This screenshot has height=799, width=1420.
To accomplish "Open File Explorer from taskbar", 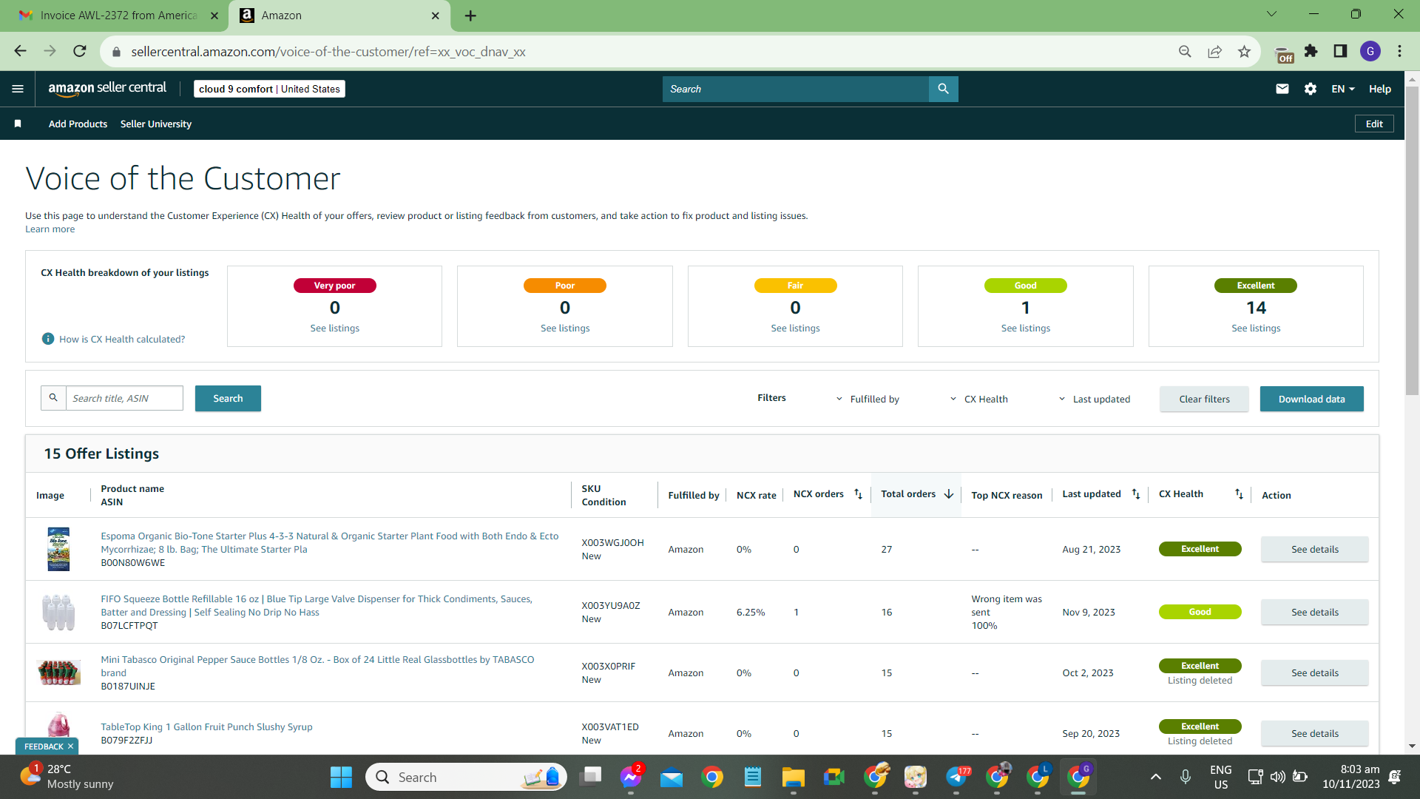I will click(x=793, y=777).
